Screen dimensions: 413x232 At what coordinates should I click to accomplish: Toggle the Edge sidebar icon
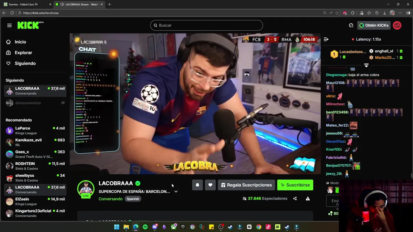point(408,13)
